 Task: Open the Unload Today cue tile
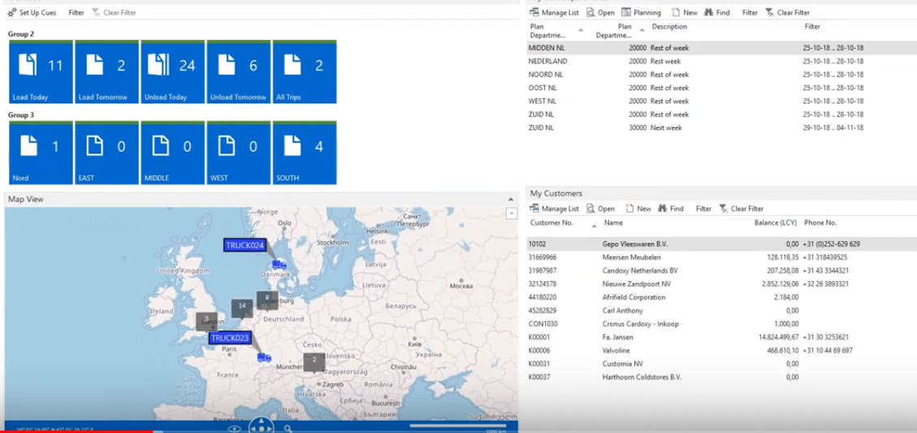pyautogui.click(x=173, y=72)
